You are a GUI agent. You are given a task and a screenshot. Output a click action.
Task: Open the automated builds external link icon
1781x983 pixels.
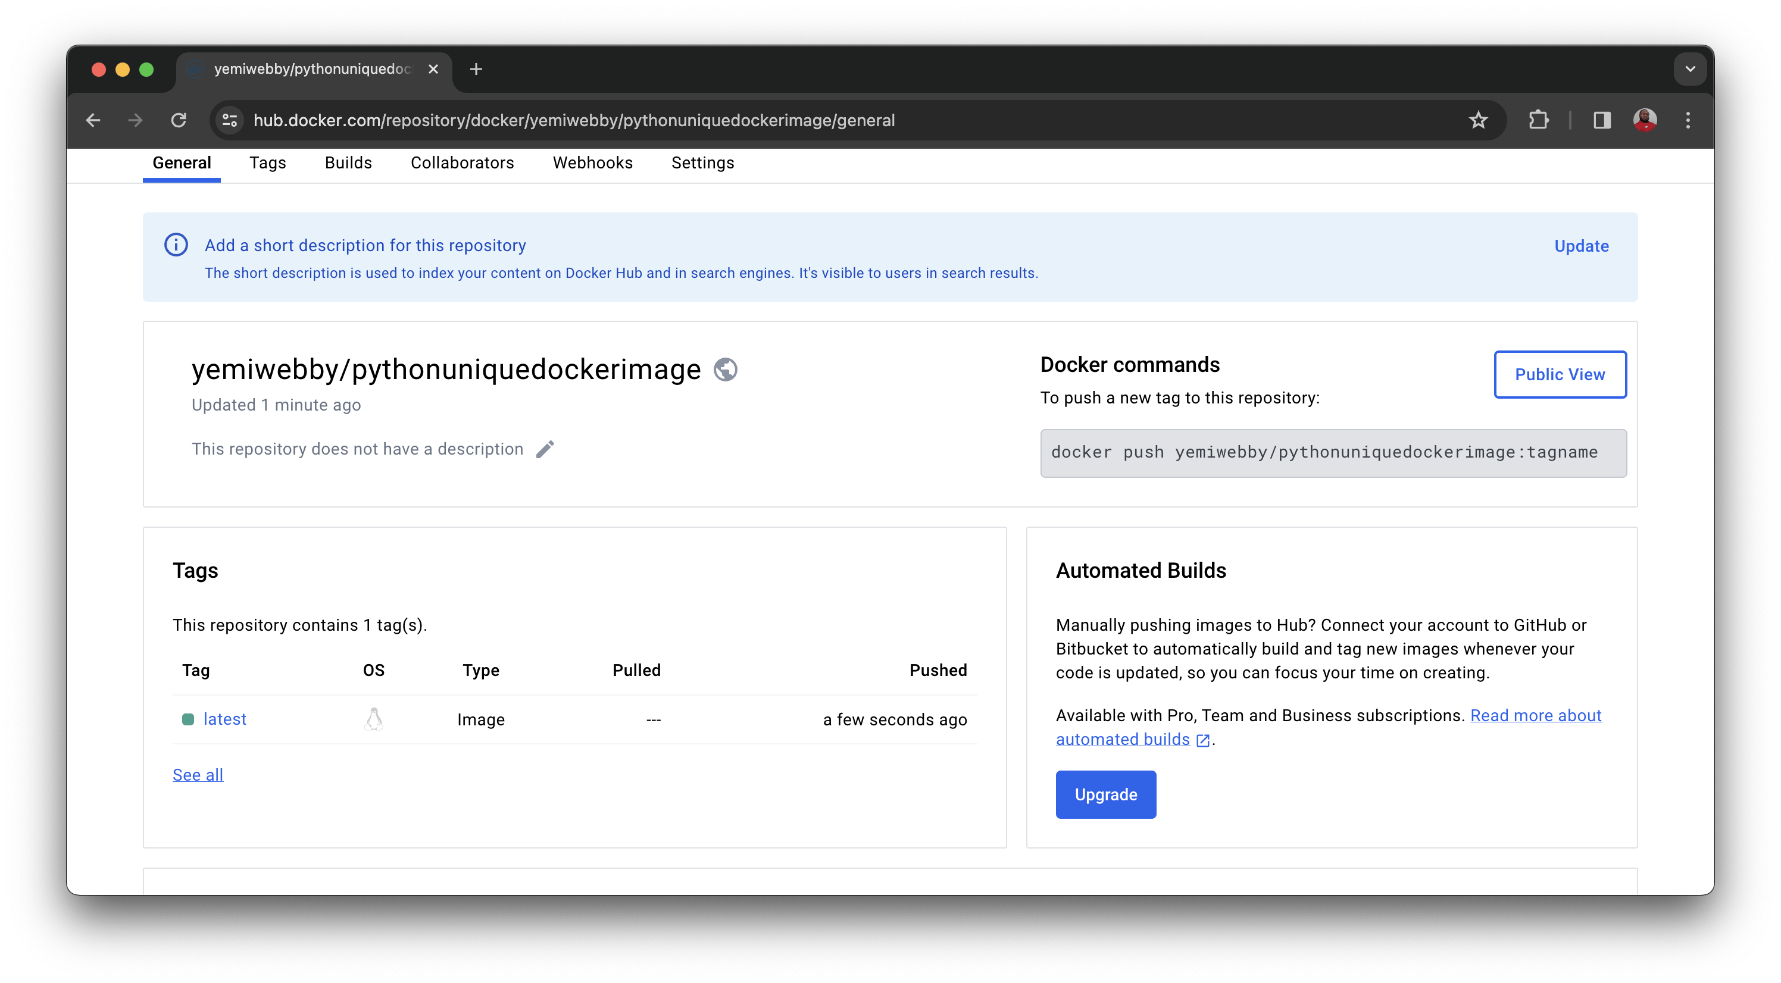coord(1204,740)
